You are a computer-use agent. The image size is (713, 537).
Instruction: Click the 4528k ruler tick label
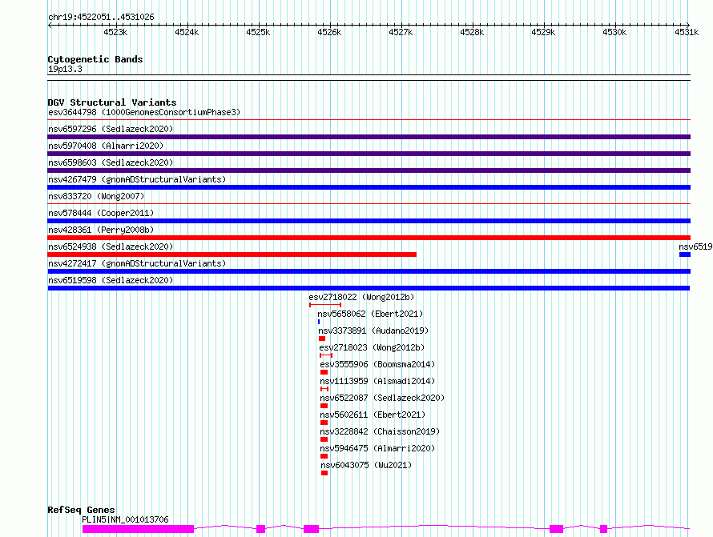[x=472, y=32]
